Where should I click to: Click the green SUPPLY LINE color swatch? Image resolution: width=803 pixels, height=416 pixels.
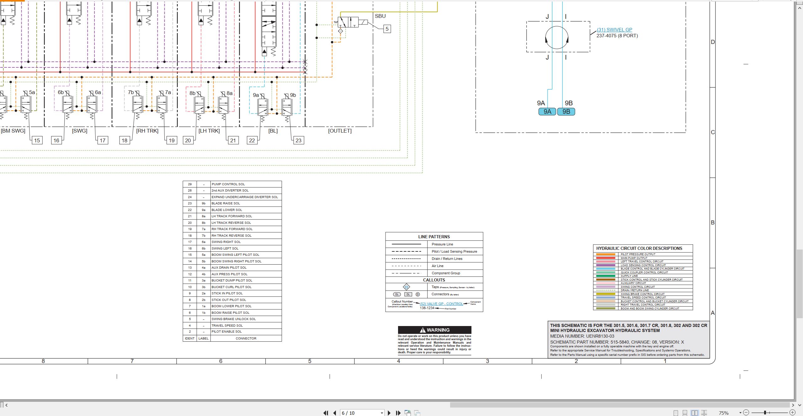coord(606,276)
